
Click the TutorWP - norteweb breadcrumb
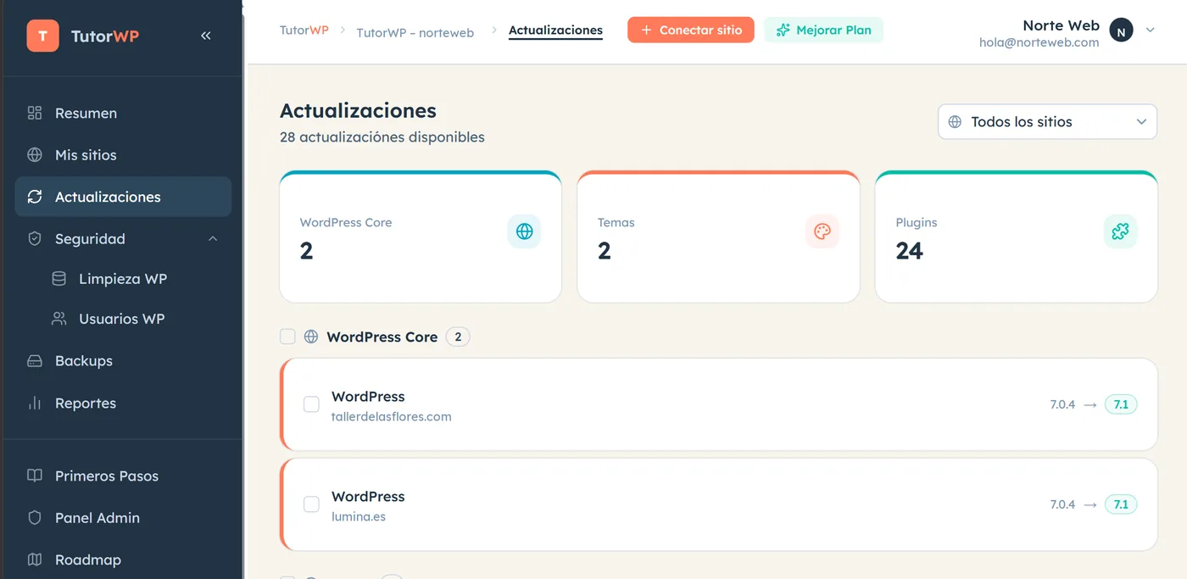[x=415, y=32]
